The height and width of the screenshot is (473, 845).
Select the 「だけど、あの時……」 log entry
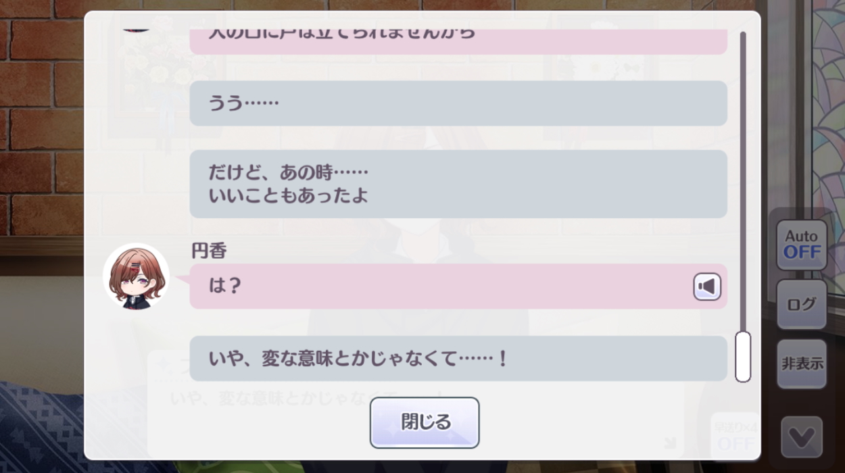458,184
